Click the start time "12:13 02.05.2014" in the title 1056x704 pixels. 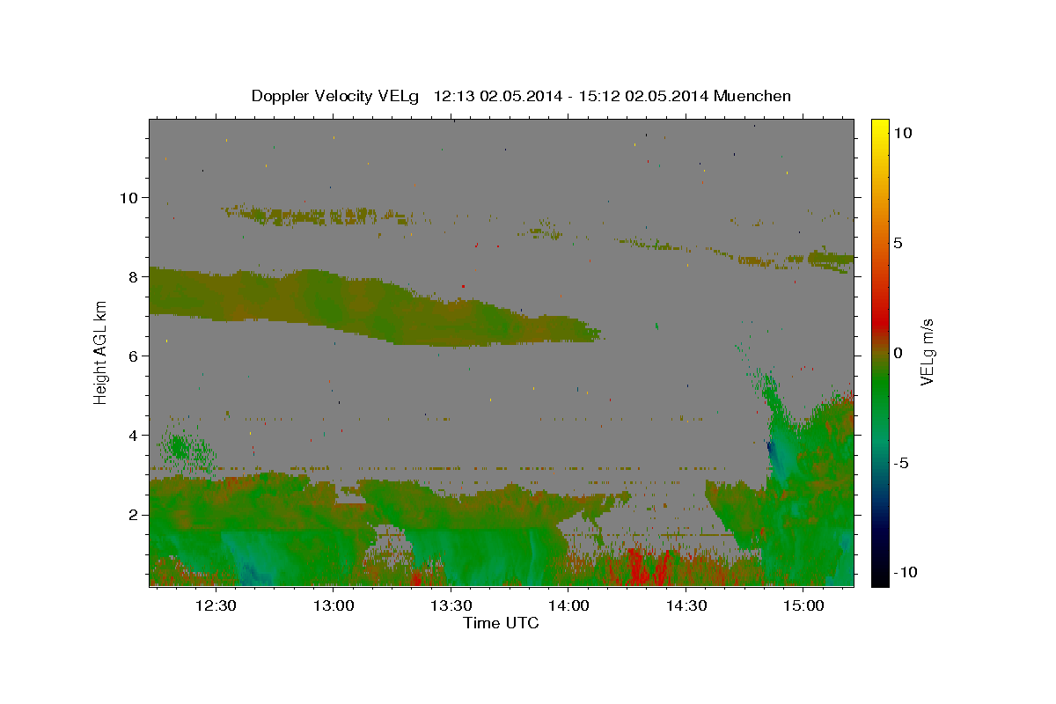[x=499, y=96]
